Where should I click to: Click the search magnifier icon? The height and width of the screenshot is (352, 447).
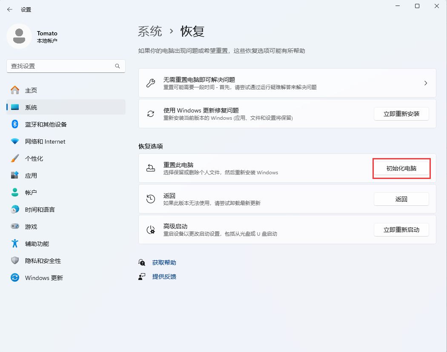[x=117, y=66]
